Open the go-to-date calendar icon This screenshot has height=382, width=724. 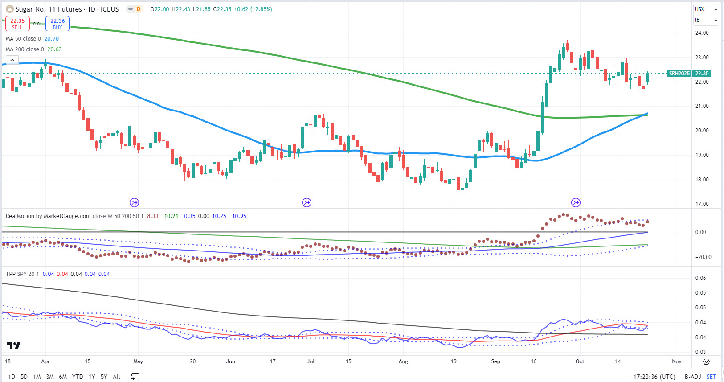click(x=135, y=377)
